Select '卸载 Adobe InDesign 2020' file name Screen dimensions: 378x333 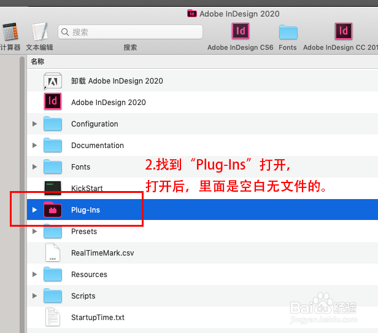[117, 81]
